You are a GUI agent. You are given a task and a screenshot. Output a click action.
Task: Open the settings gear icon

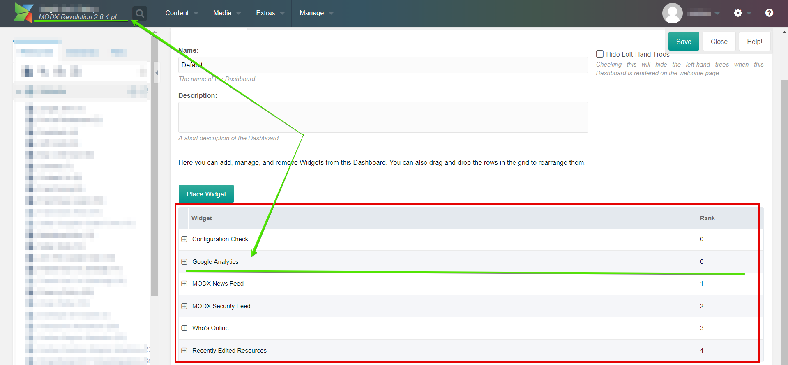[738, 13]
